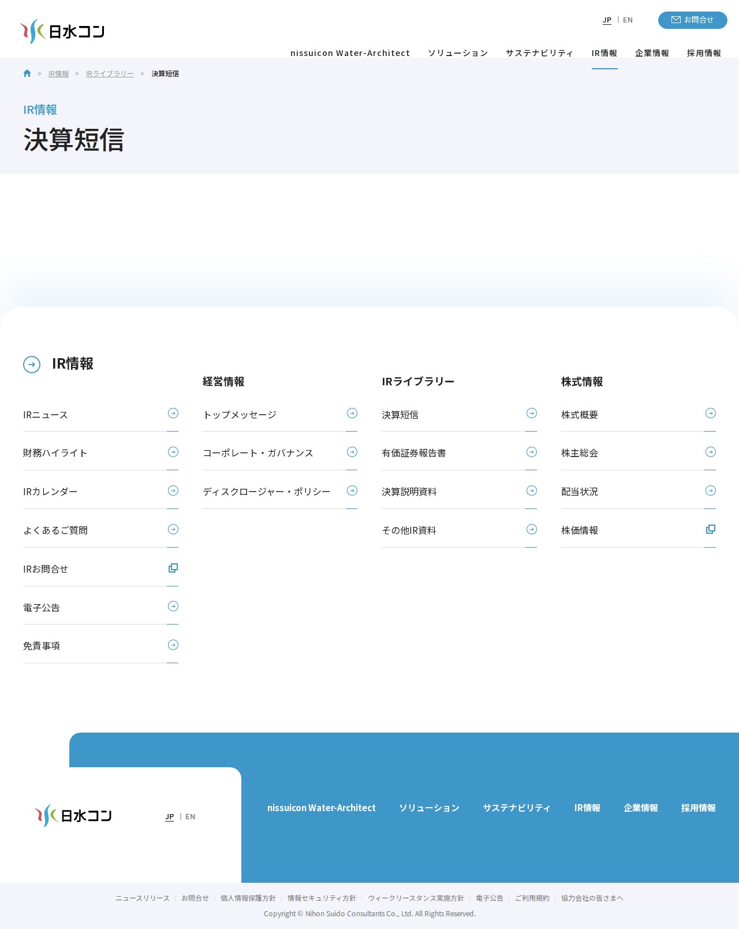Click the IR情報 section heading link
This screenshot has width=739, height=929.
coord(73,364)
